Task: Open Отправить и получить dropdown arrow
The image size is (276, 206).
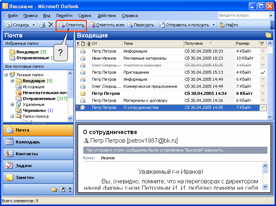Action: click(214, 25)
